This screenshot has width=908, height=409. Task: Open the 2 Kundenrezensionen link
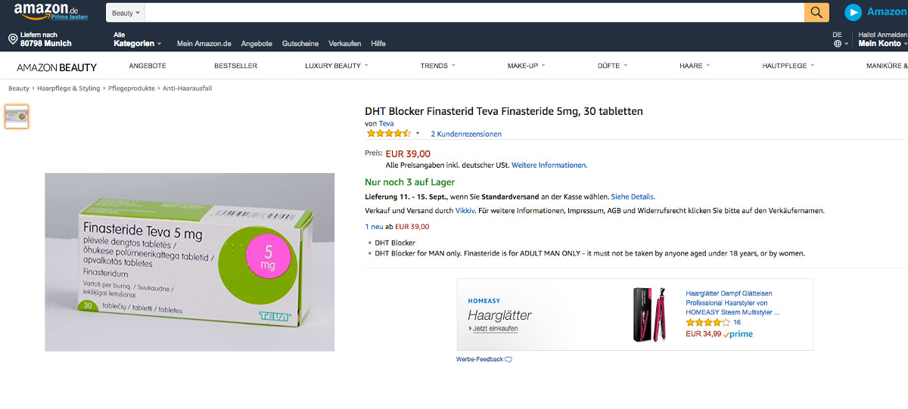pyautogui.click(x=466, y=134)
